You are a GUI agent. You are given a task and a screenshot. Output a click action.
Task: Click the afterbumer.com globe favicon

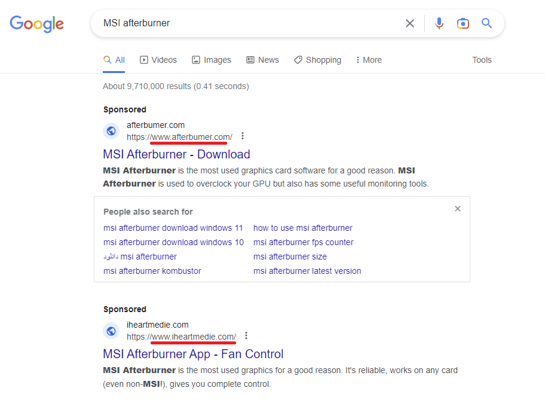(111, 131)
